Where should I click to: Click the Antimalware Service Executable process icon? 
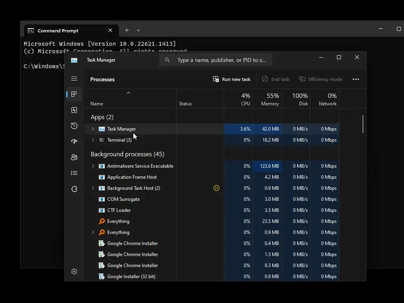[102, 166]
